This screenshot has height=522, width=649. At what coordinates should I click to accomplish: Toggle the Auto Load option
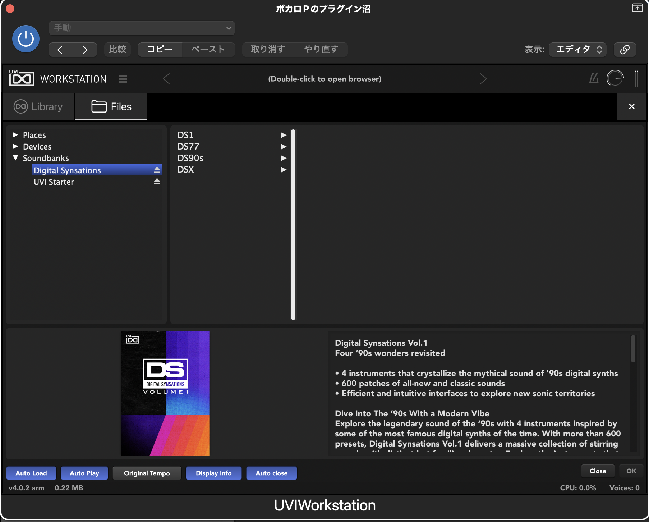[31, 473]
